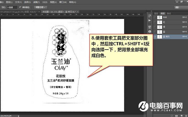
Task: Open the Info panel icon
Action: [150, 32]
